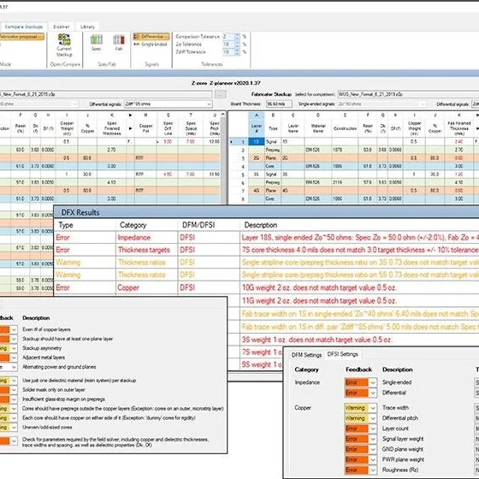Click the Description column header in DFX Results
Viewport: 479px width, 479px height.
coord(359,225)
